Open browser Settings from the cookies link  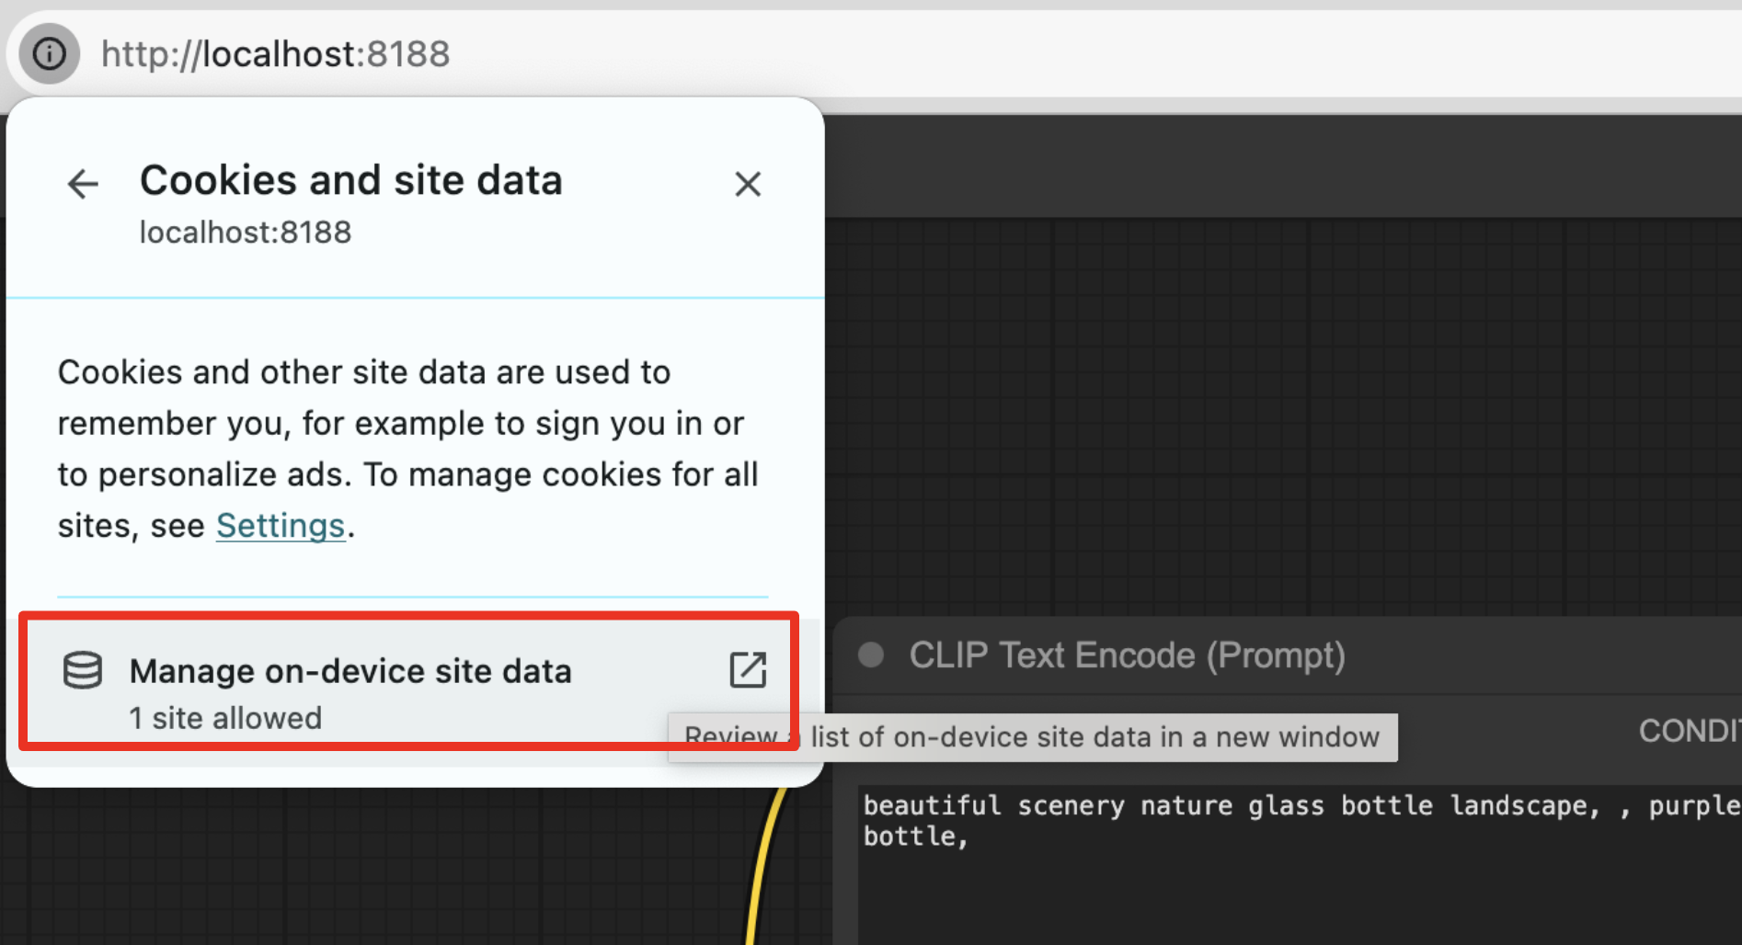[281, 525]
